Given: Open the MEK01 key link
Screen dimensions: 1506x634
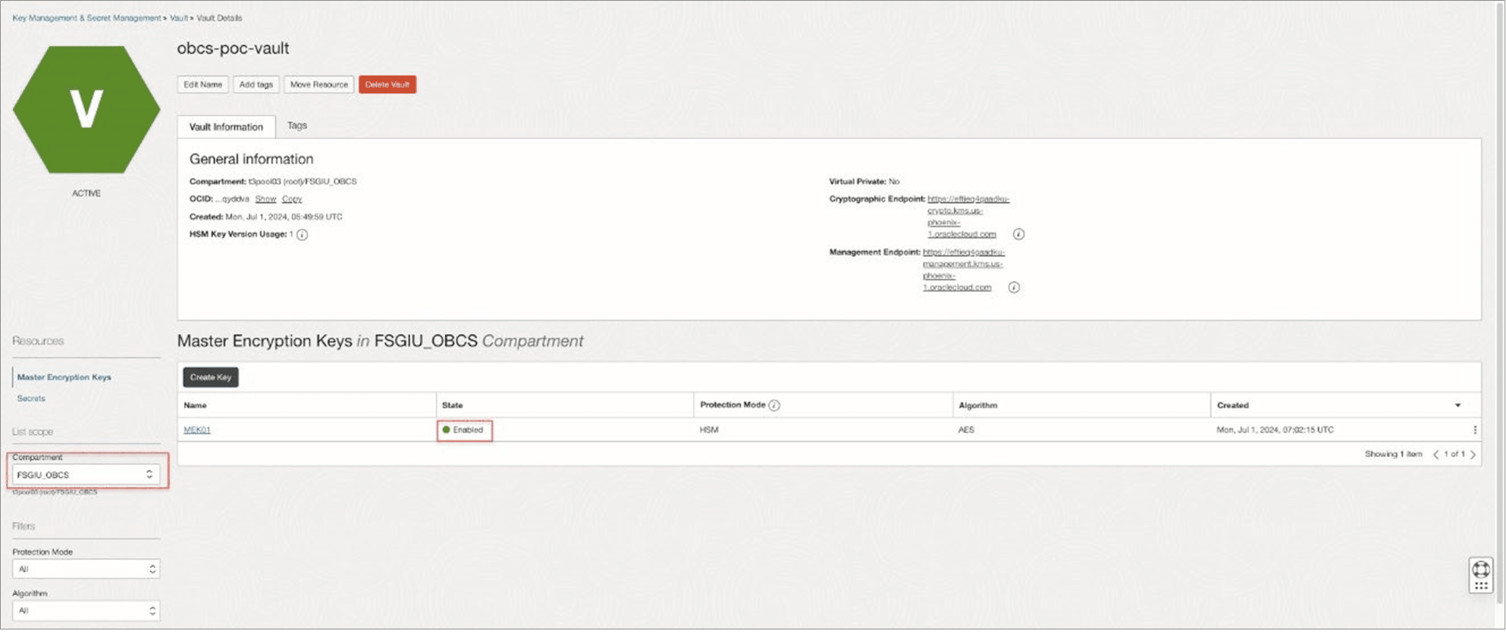Looking at the screenshot, I should [x=197, y=430].
